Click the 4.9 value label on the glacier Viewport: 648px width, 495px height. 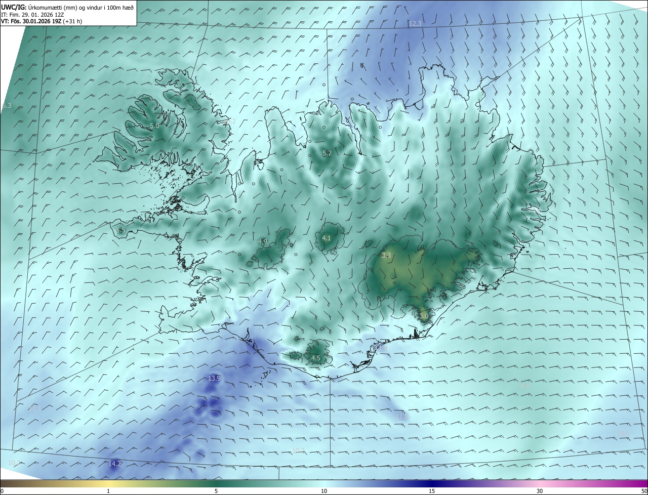[x=262, y=242]
